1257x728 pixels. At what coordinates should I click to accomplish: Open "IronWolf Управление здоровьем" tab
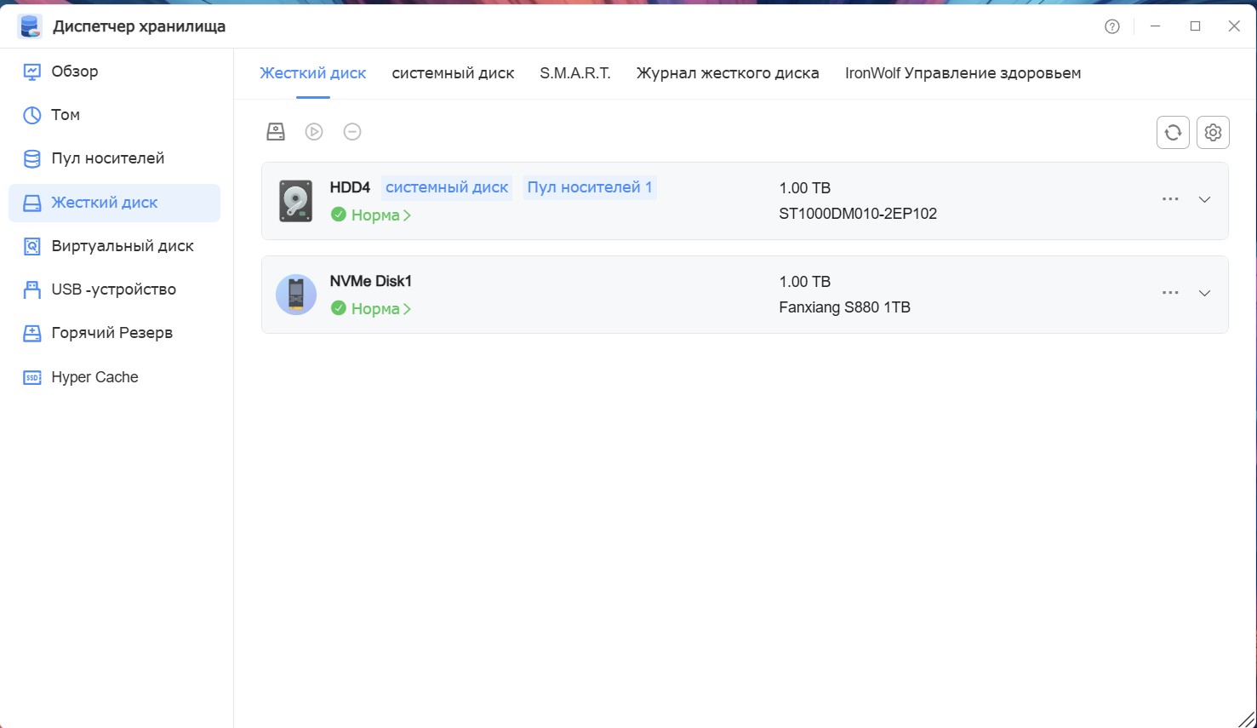point(963,73)
